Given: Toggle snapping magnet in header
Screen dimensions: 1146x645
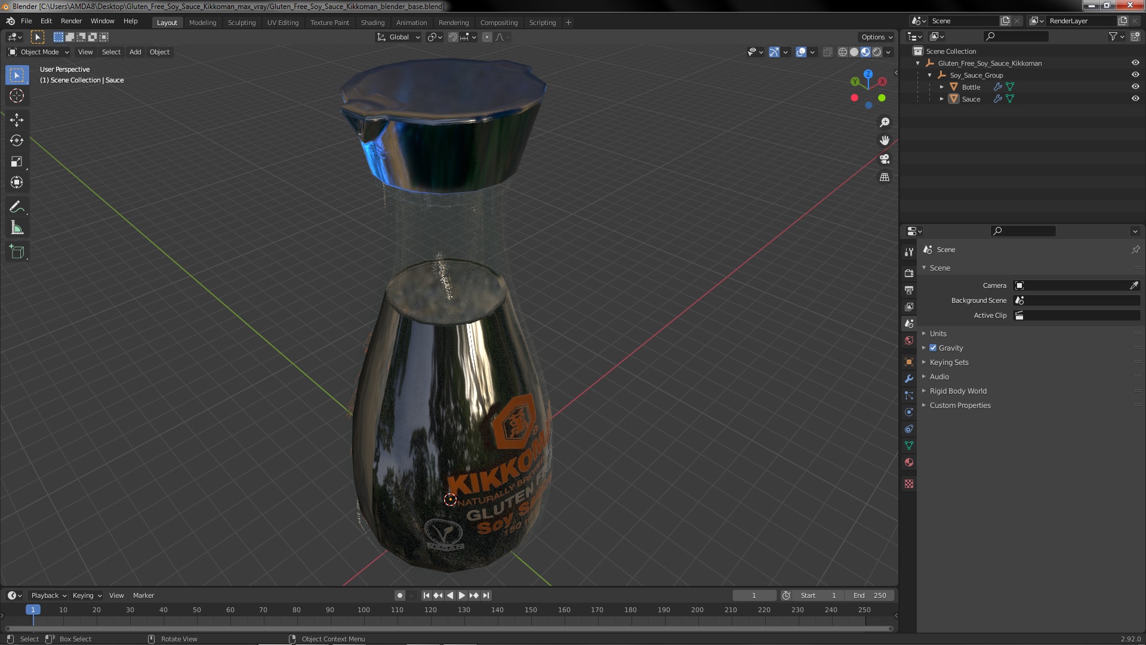Looking at the screenshot, I should coord(453,37).
